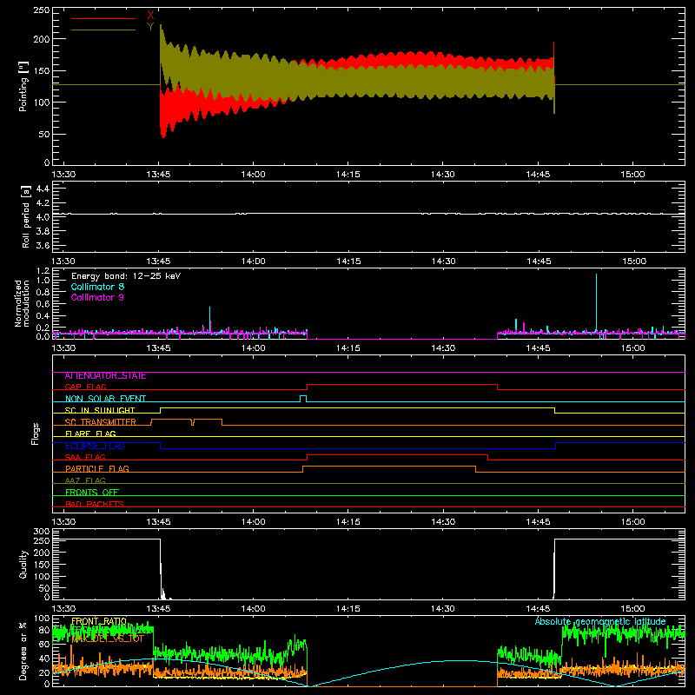The height and width of the screenshot is (695, 695).
Task: Click the Pointing ["] axis title
Action: (23, 86)
